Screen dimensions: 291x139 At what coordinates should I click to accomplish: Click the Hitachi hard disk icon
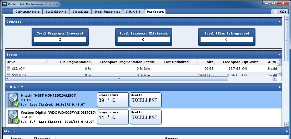(13, 100)
